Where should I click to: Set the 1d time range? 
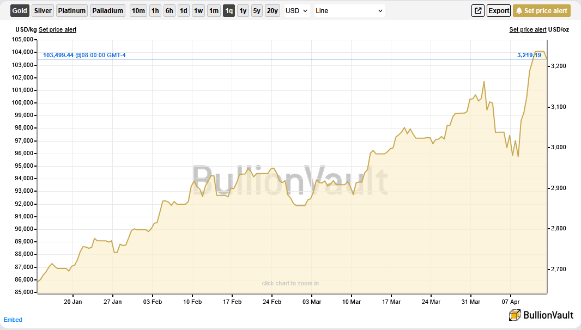click(184, 11)
